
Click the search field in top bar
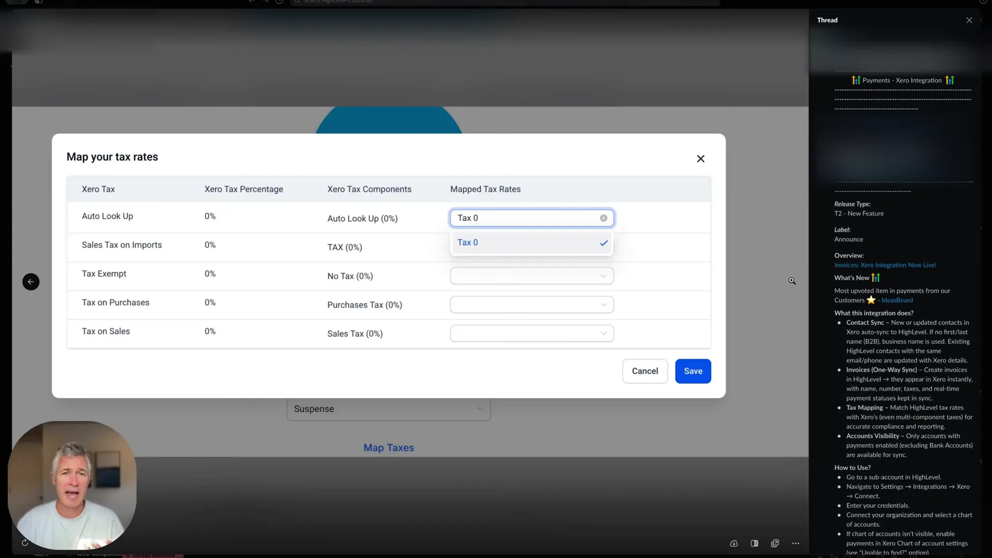505,2
